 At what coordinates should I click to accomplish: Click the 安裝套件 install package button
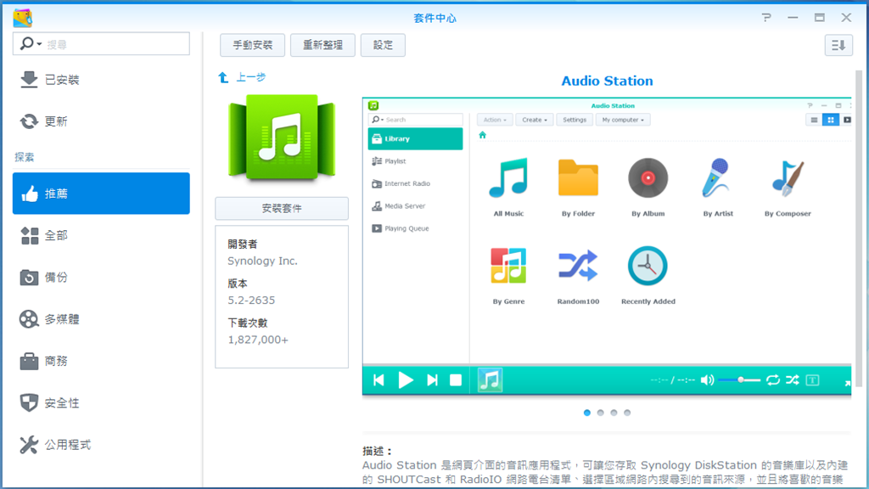click(x=282, y=209)
